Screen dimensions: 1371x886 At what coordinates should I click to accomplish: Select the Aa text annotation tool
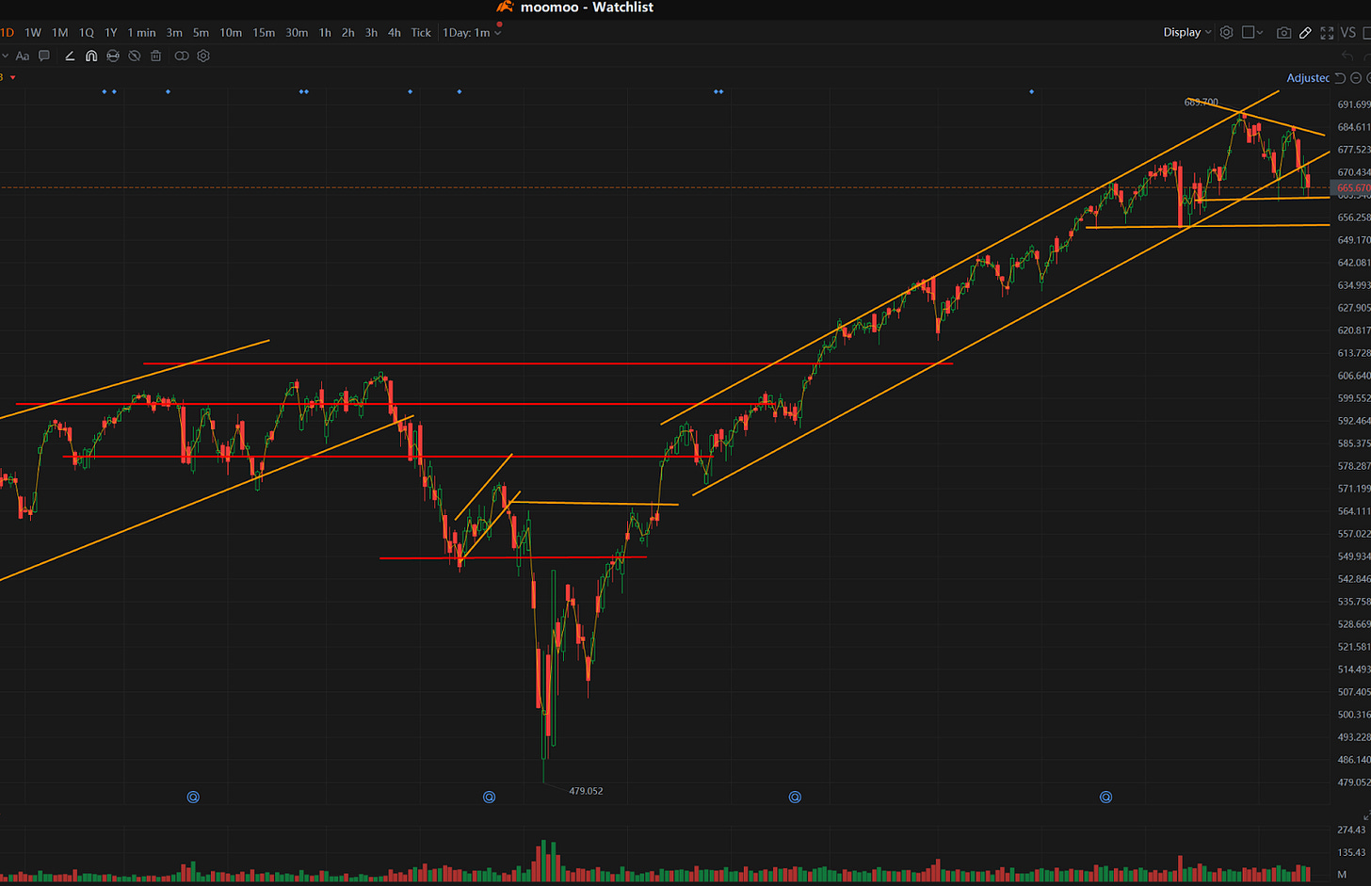point(23,56)
